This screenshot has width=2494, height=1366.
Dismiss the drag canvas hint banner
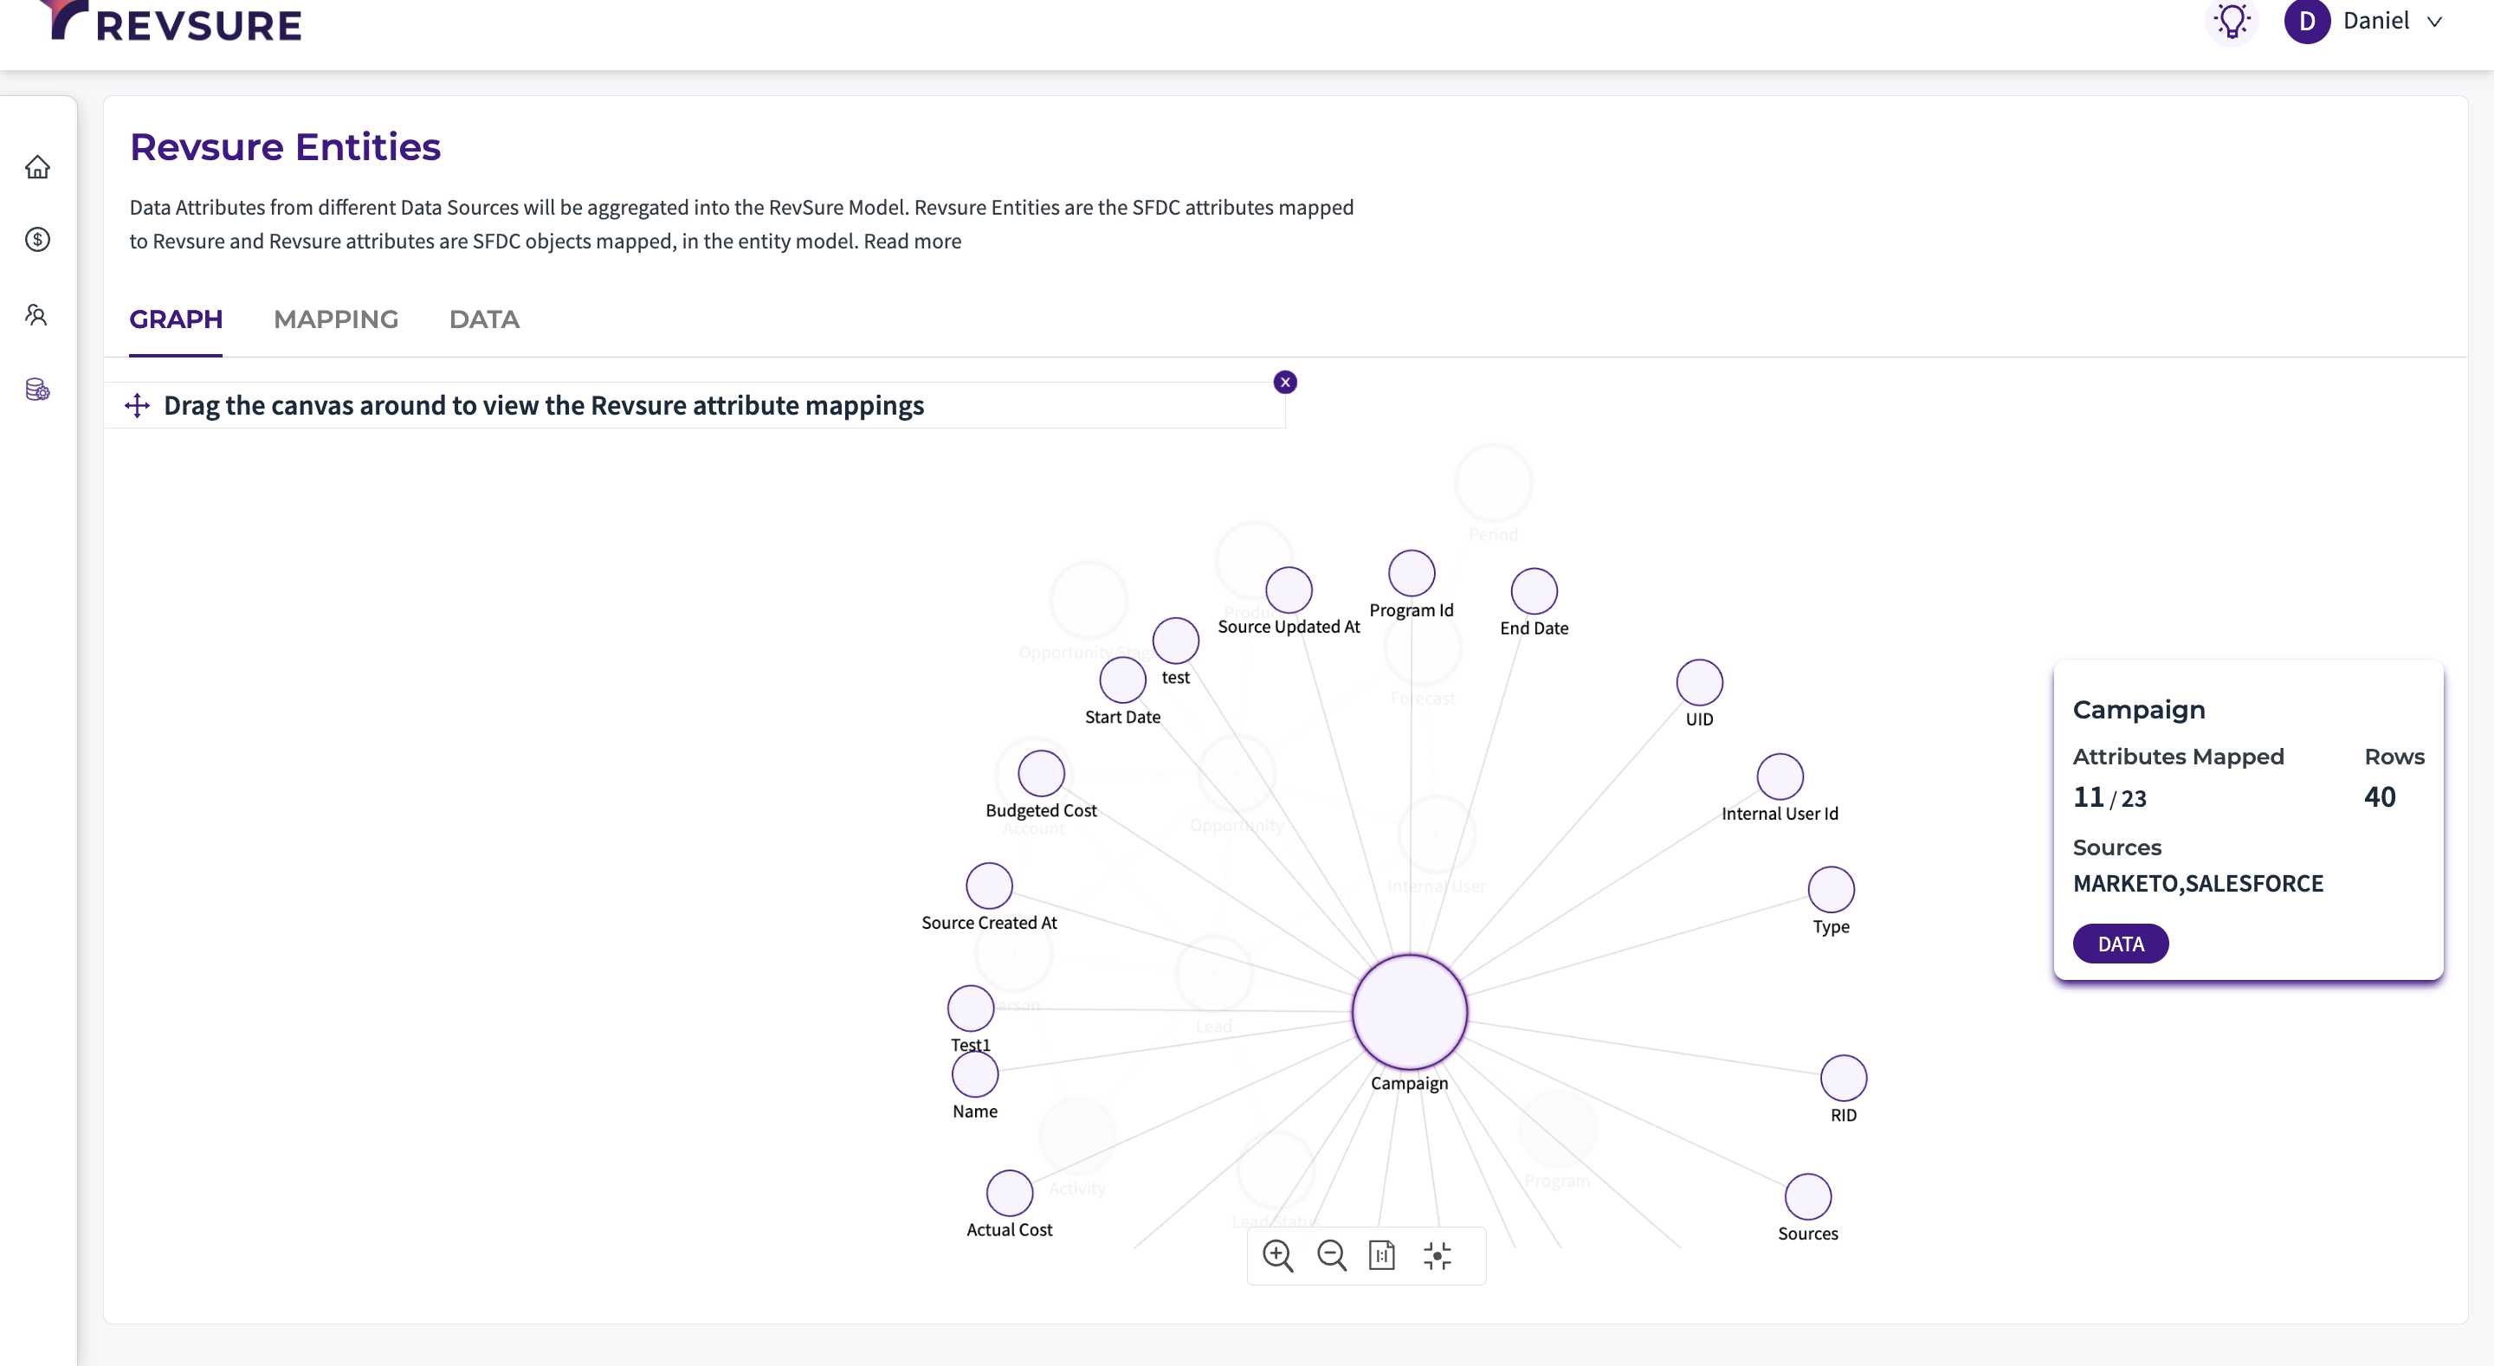coord(1285,383)
